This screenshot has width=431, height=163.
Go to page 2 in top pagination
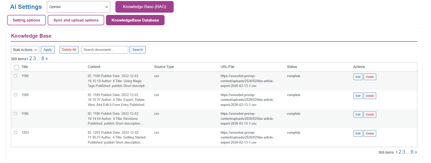pos(31,58)
